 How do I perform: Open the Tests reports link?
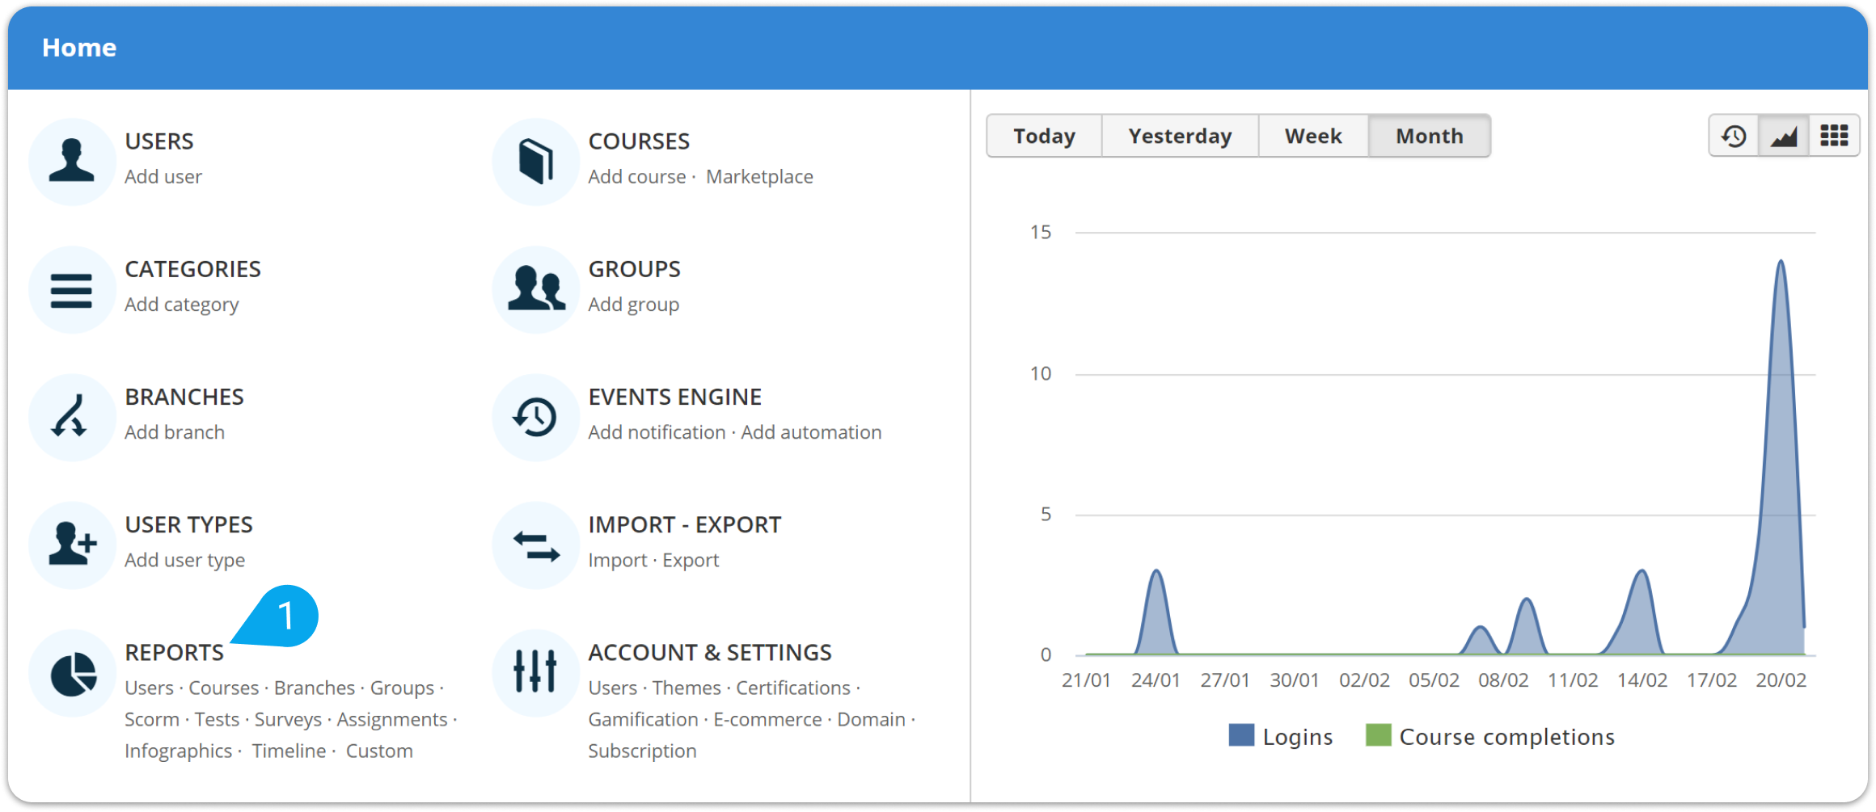[x=217, y=719]
